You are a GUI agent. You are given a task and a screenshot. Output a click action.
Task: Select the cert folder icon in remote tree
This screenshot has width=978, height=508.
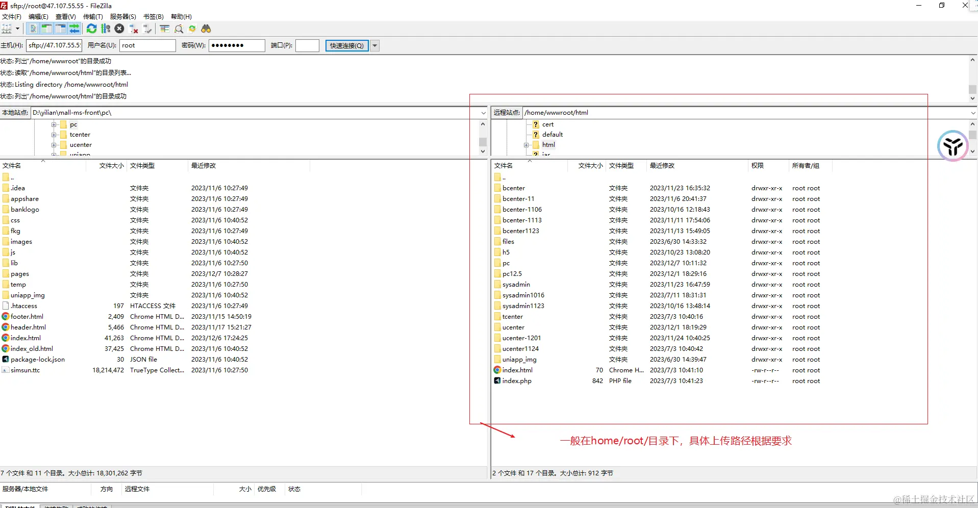coord(536,124)
